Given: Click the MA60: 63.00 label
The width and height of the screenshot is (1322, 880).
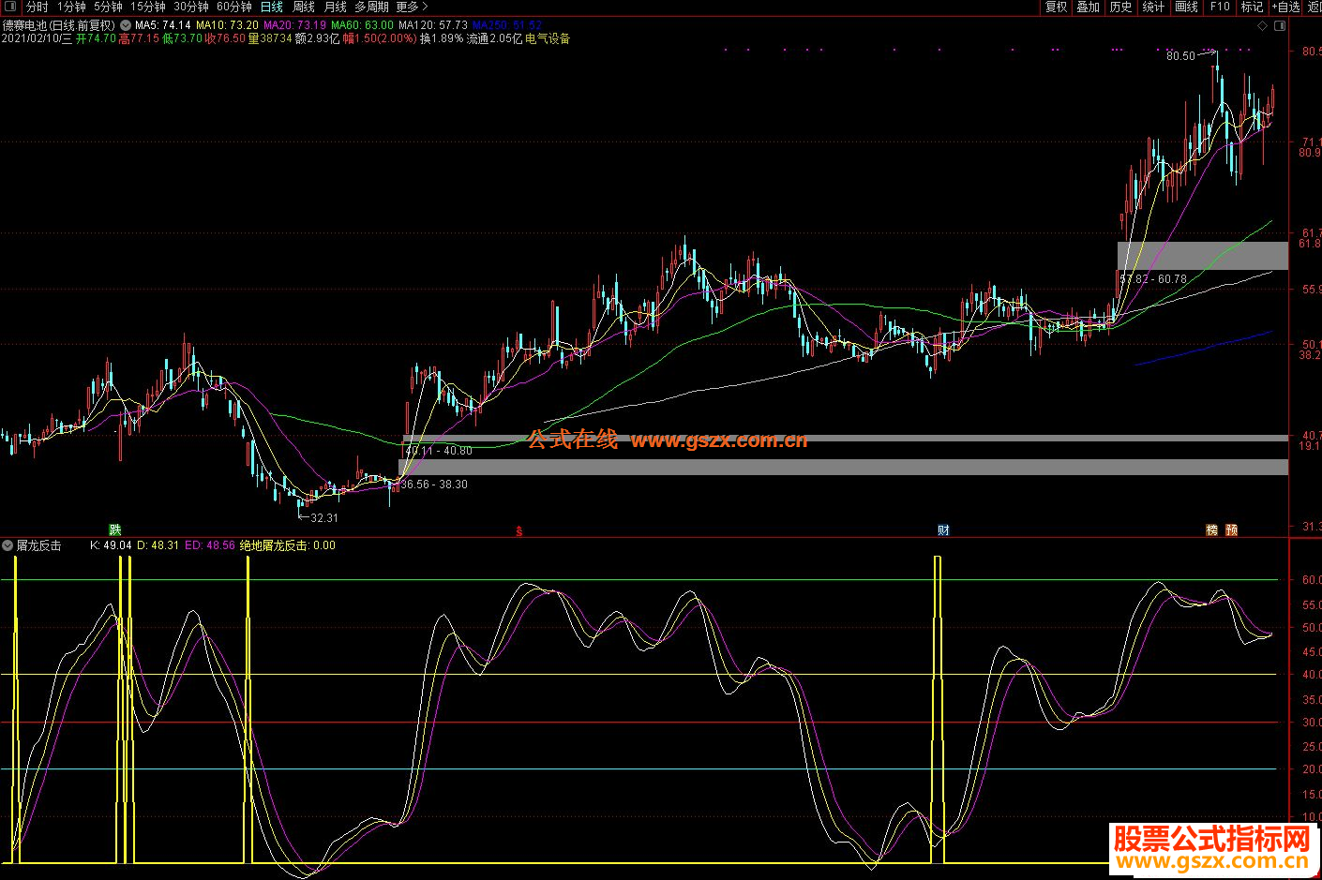Looking at the screenshot, I should (362, 25).
